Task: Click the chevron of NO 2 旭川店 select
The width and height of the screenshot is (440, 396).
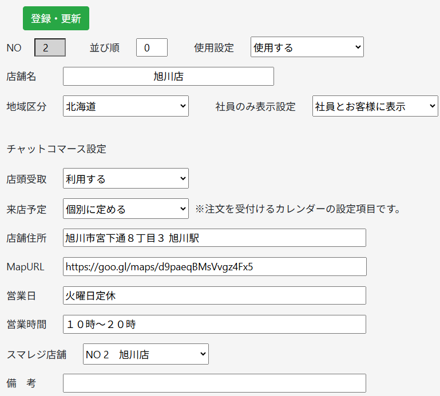Action: [203, 354]
